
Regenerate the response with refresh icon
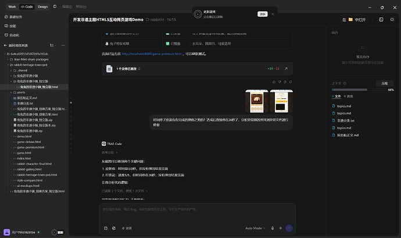click(291, 82)
